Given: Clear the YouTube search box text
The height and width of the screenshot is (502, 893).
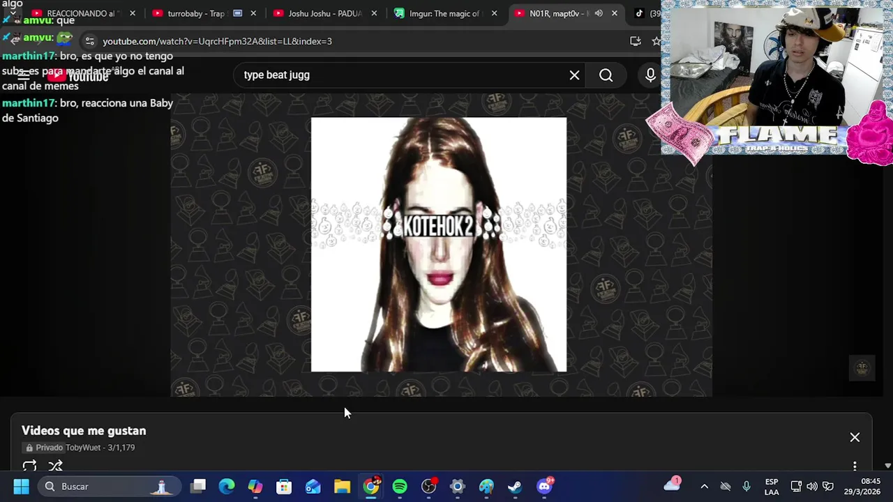Looking at the screenshot, I should click(x=574, y=75).
